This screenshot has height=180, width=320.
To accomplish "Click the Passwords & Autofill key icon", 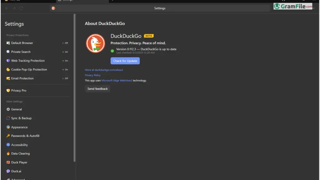I will (8, 136).
